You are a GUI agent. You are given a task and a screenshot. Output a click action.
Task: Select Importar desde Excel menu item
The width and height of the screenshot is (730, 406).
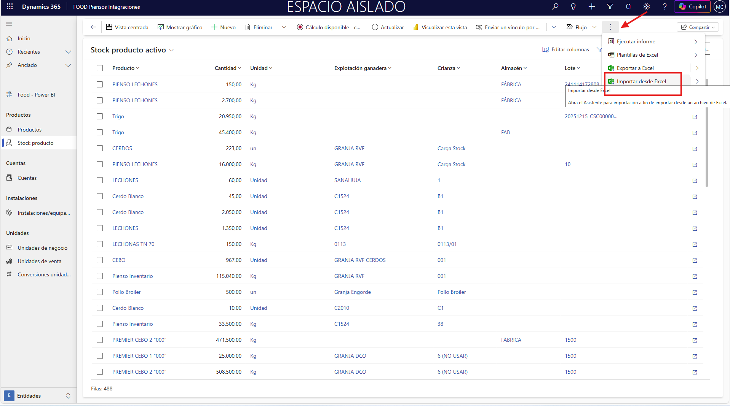point(641,81)
